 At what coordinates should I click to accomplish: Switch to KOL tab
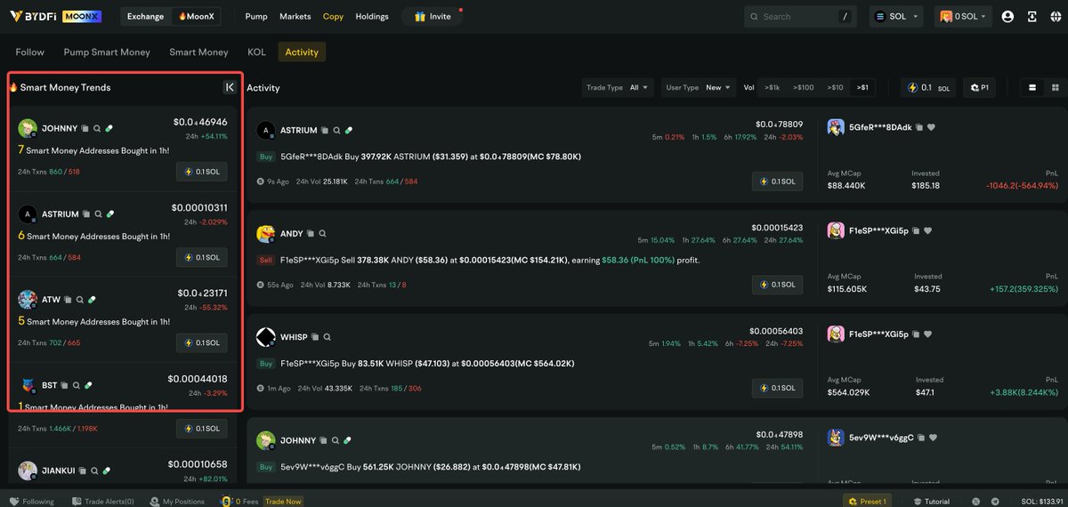click(x=256, y=52)
